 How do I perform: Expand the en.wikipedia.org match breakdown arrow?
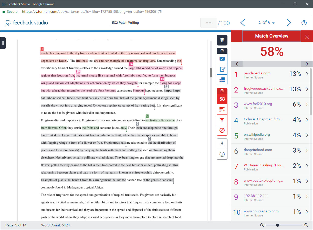click(x=307, y=135)
